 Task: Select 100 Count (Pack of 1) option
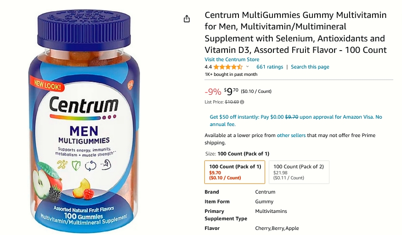point(235,172)
